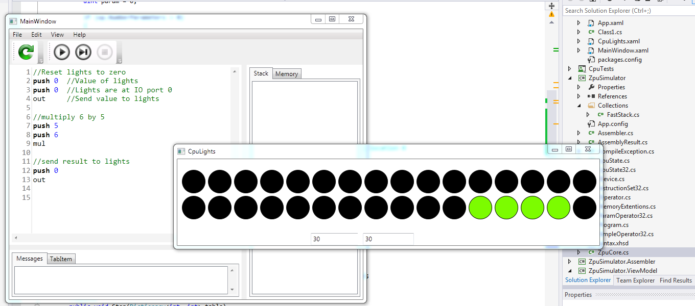Open the View menu in MainWindow
The height and width of the screenshot is (306, 695).
click(57, 35)
